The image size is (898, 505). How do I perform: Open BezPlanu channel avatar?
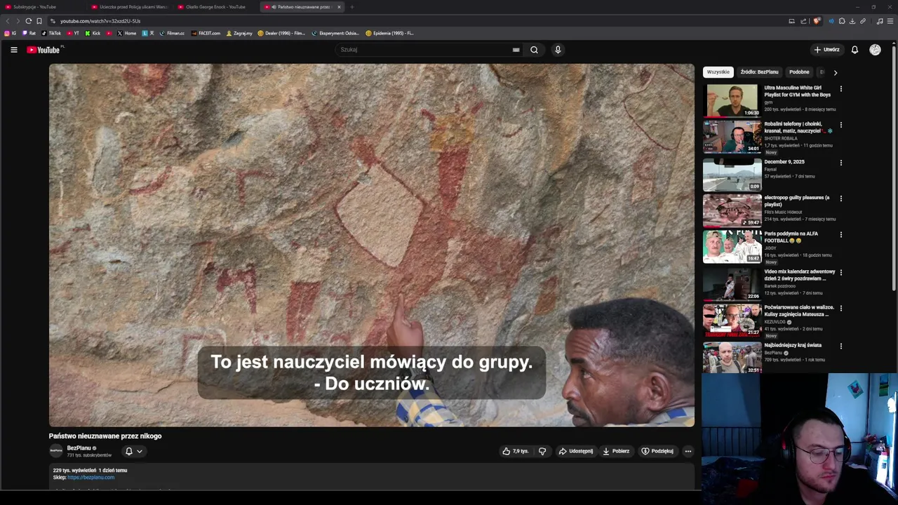(x=55, y=451)
